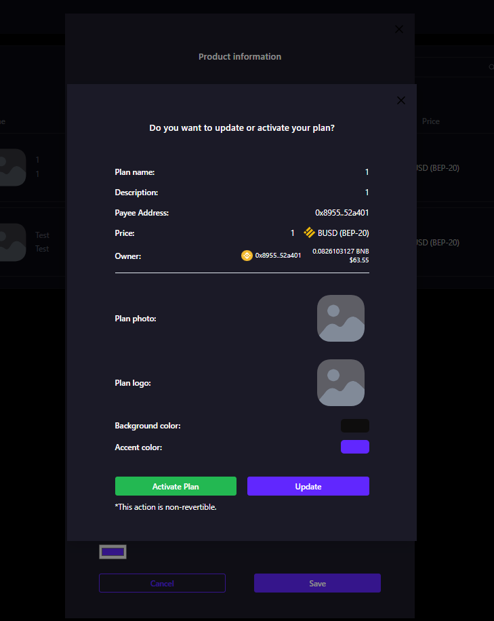The height and width of the screenshot is (621, 494).
Task: Click the first product row thumbnail
Action: click(12, 167)
